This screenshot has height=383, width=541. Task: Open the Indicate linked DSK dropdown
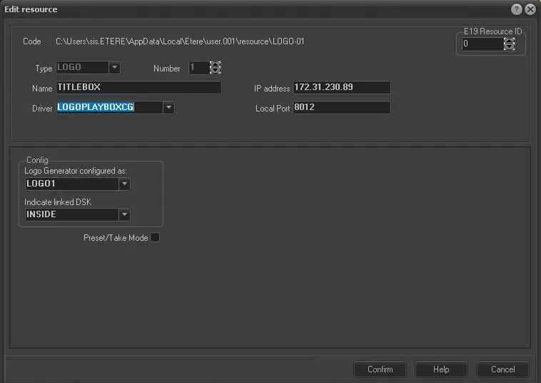tap(124, 214)
